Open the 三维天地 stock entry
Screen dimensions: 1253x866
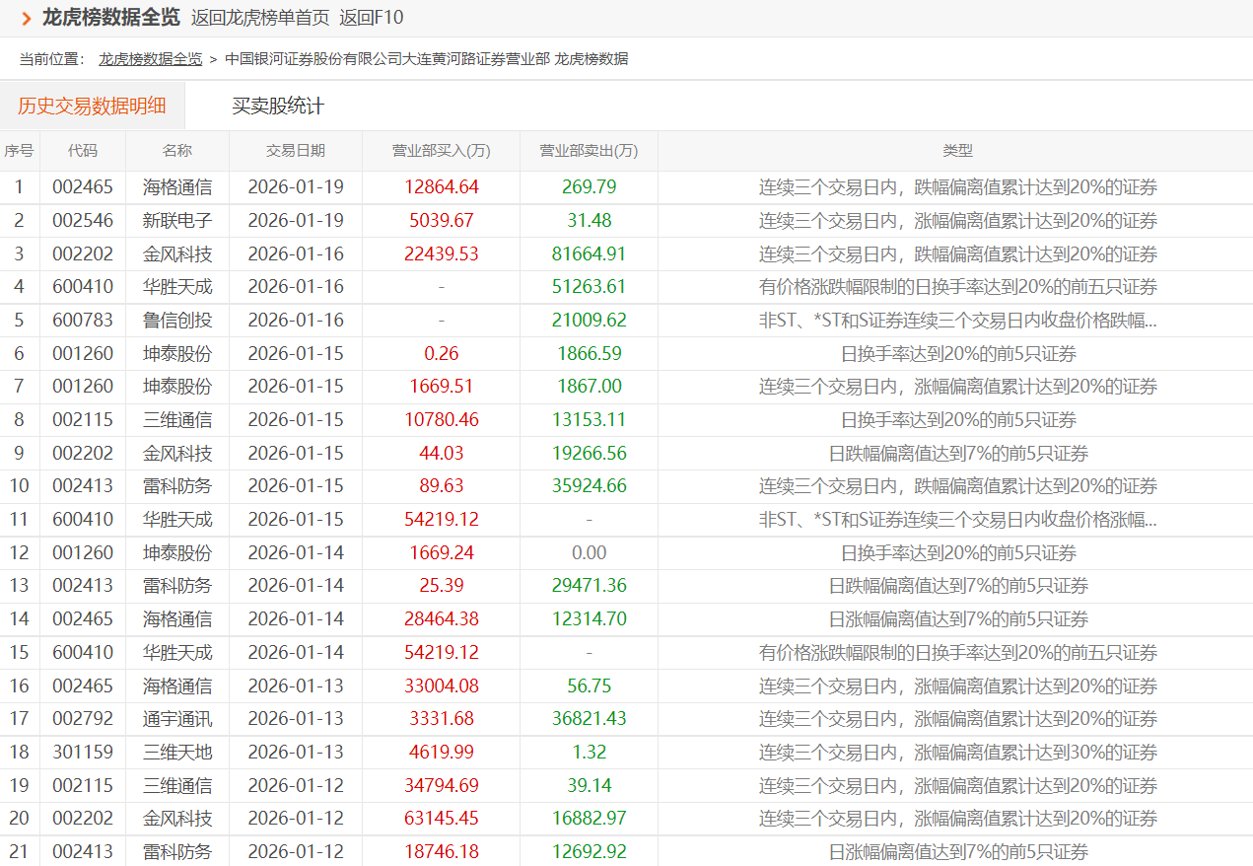[x=177, y=753]
